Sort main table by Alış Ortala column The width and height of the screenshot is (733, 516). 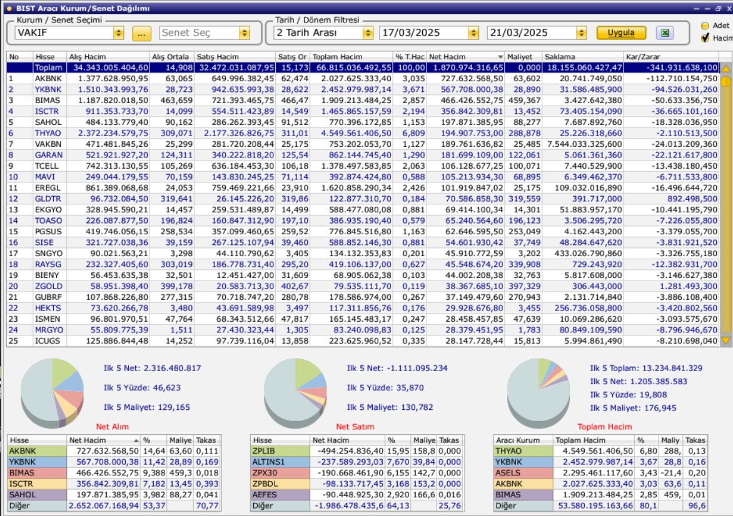tap(171, 56)
